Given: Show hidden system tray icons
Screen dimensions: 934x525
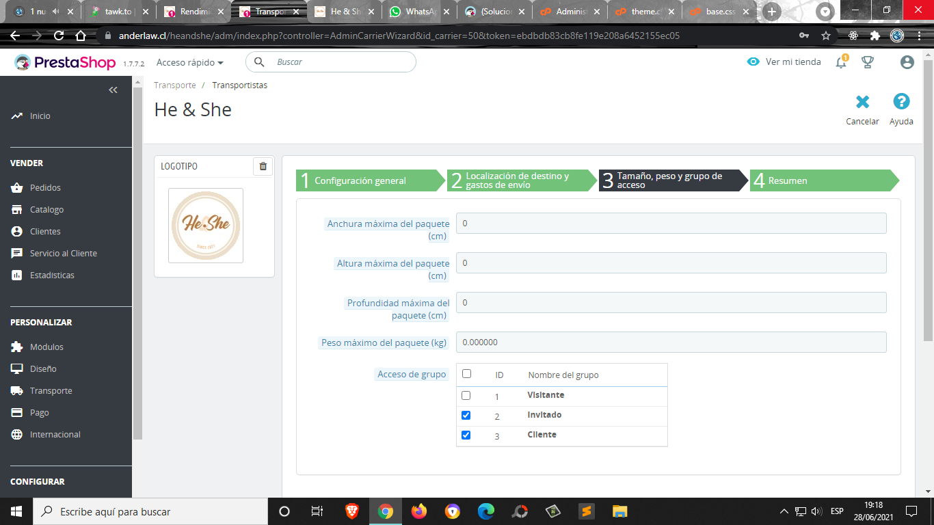Looking at the screenshot, I should [784, 511].
